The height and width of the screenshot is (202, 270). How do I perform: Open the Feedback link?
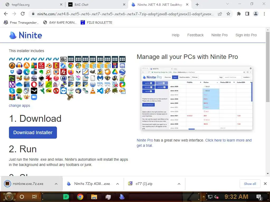(195, 35)
